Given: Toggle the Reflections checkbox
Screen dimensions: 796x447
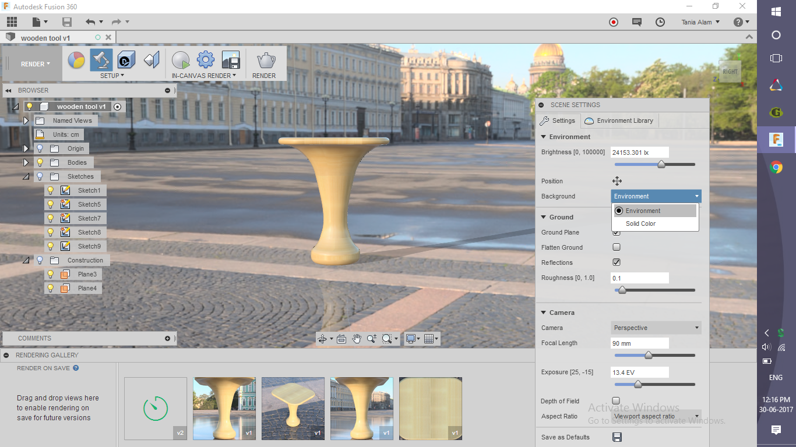Looking at the screenshot, I should click(x=617, y=262).
